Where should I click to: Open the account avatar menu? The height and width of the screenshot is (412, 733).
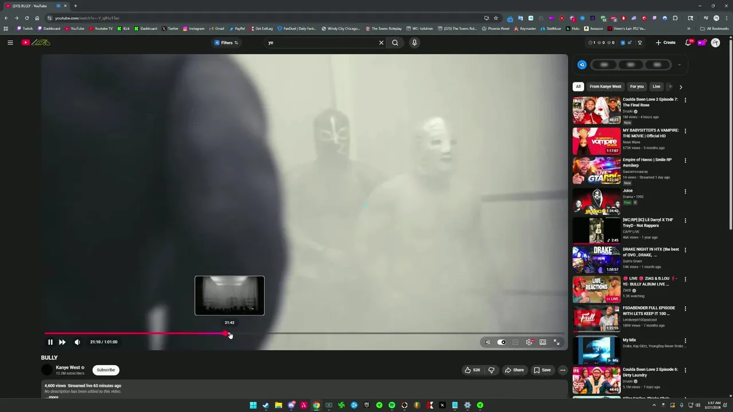(x=715, y=42)
